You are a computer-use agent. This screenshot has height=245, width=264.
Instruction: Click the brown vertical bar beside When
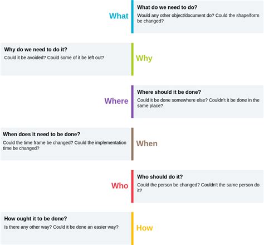point(133,144)
